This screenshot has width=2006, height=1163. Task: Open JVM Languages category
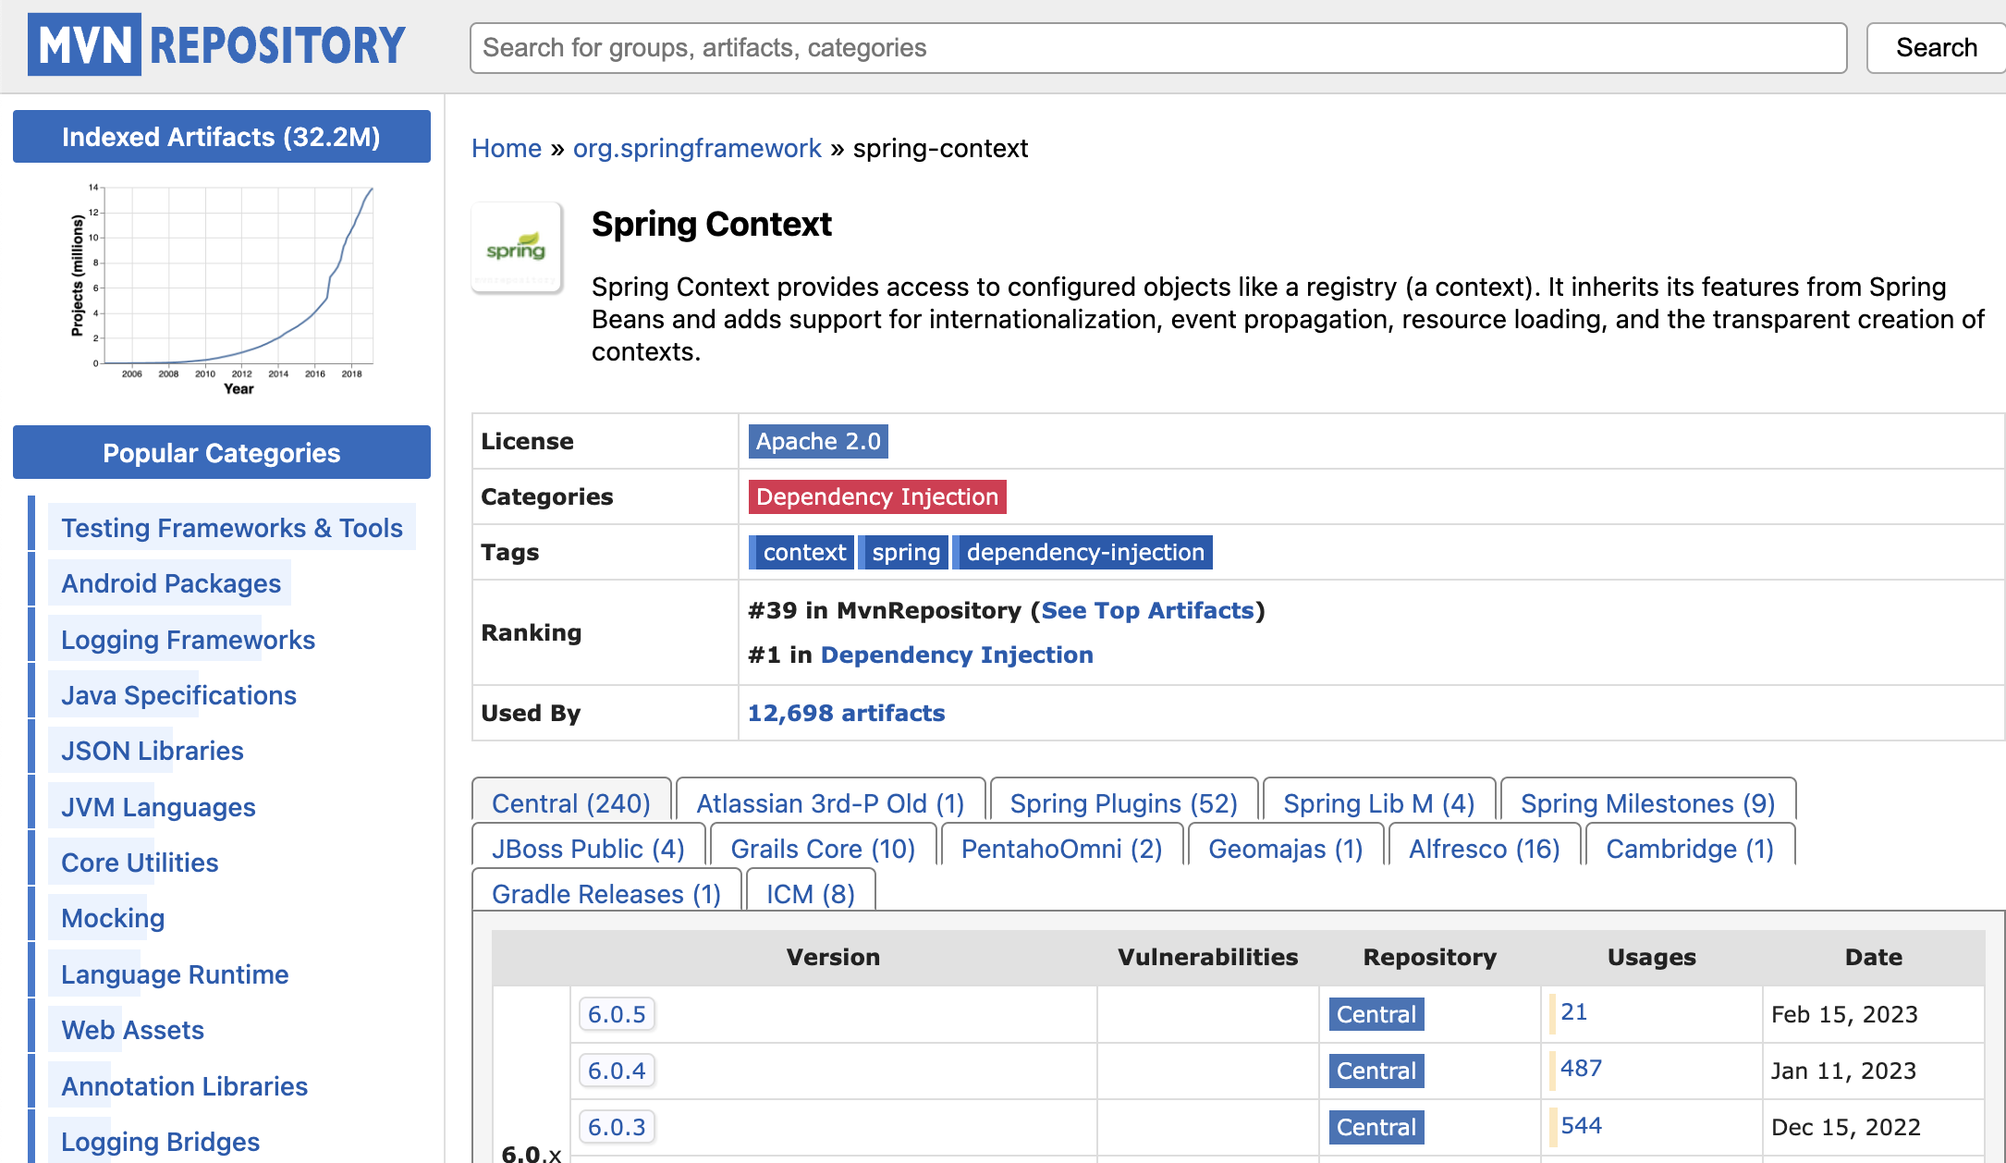[x=158, y=807]
